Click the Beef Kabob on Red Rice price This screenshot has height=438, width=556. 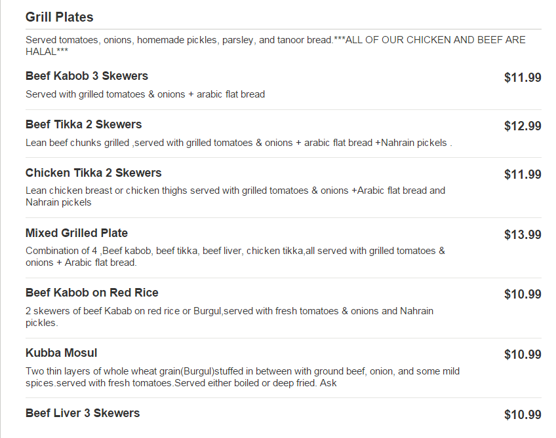(523, 295)
